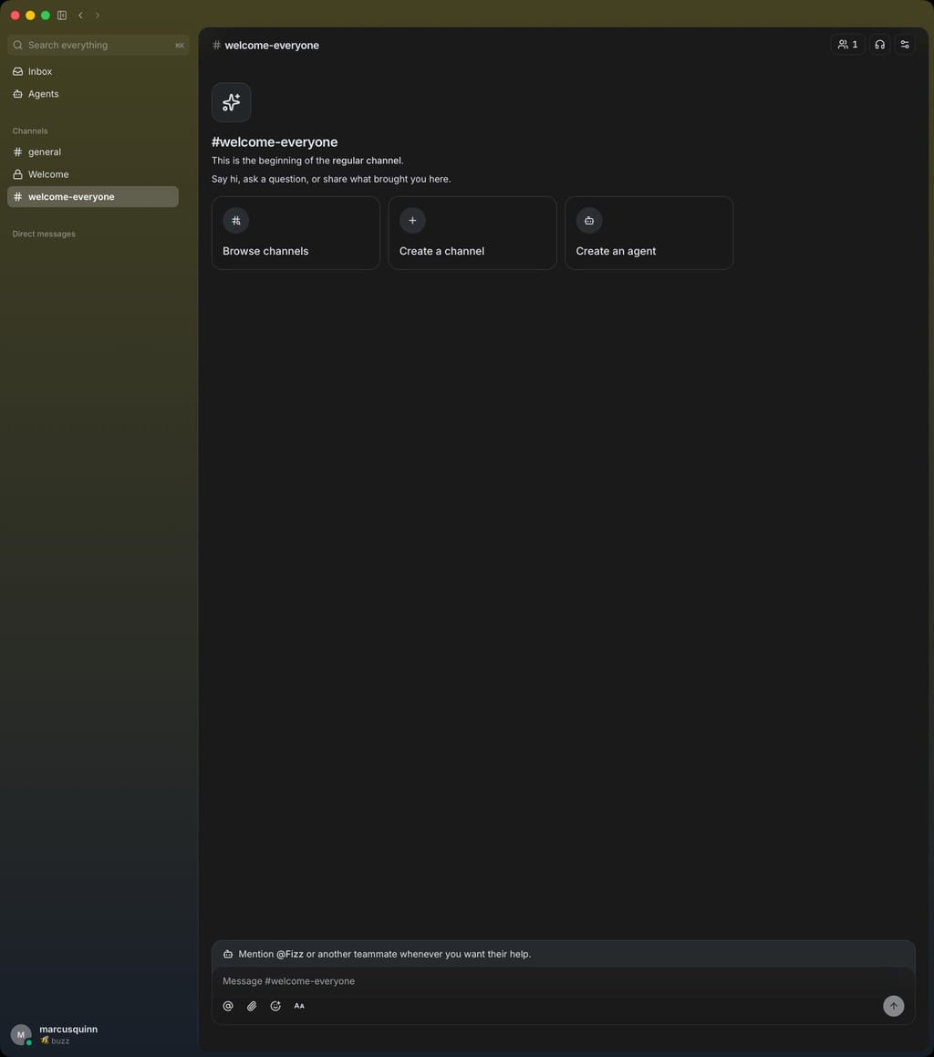934x1057 pixels.
Task: Switch to the general channel
Action: pyautogui.click(x=93, y=152)
